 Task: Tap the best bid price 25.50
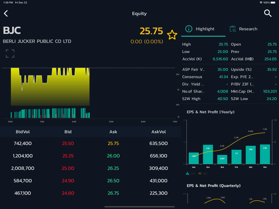(x=68, y=143)
